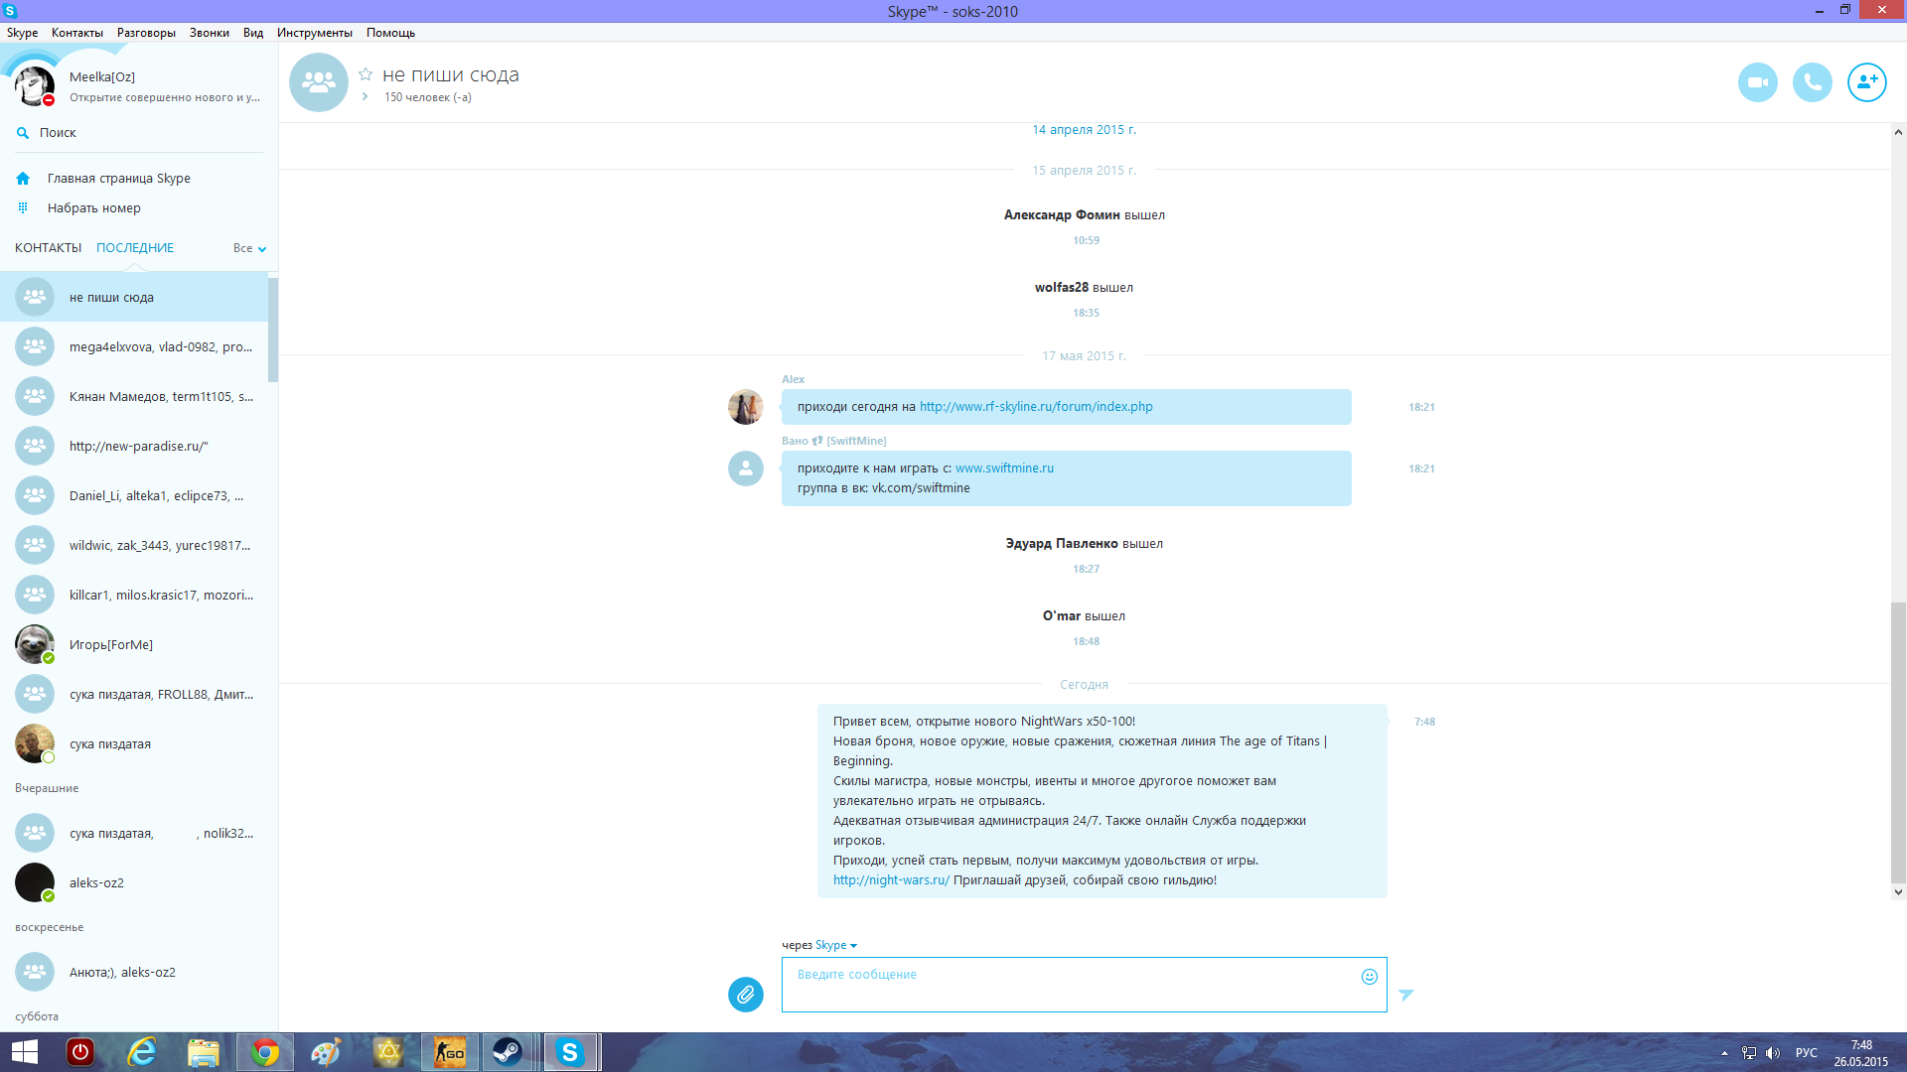The height and width of the screenshot is (1072, 1907).
Task: Click the network icon in system tray
Action: click(x=1749, y=1053)
